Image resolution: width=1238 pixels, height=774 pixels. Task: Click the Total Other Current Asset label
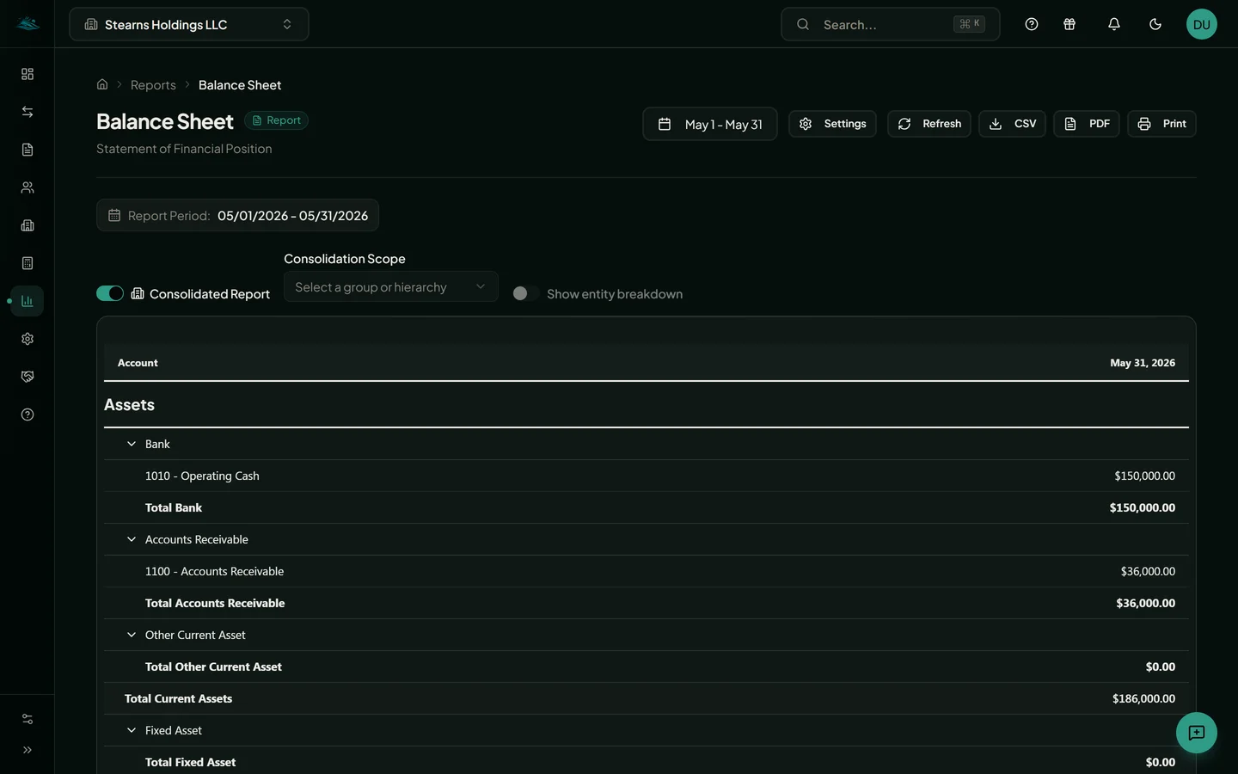click(x=213, y=666)
